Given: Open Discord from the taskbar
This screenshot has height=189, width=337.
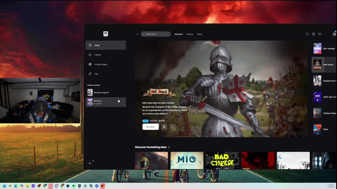Looking at the screenshot, I should pyautogui.click(x=56, y=186).
